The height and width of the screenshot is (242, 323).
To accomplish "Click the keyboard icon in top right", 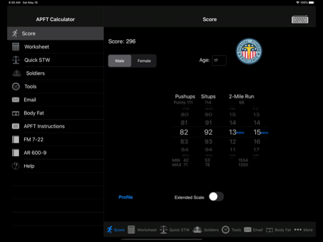I will pyautogui.click(x=300, y=19).
